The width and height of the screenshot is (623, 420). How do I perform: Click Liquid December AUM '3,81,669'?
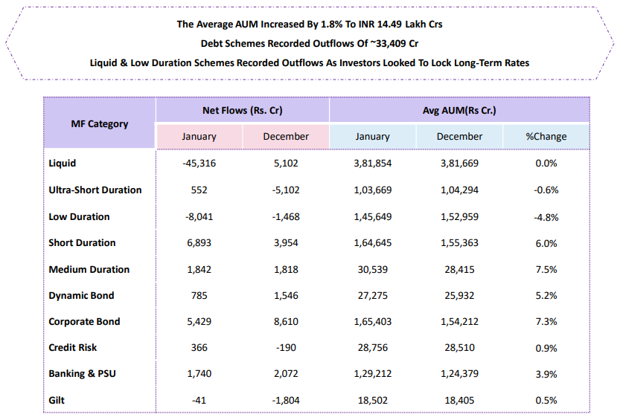click(x=459, y=163)
